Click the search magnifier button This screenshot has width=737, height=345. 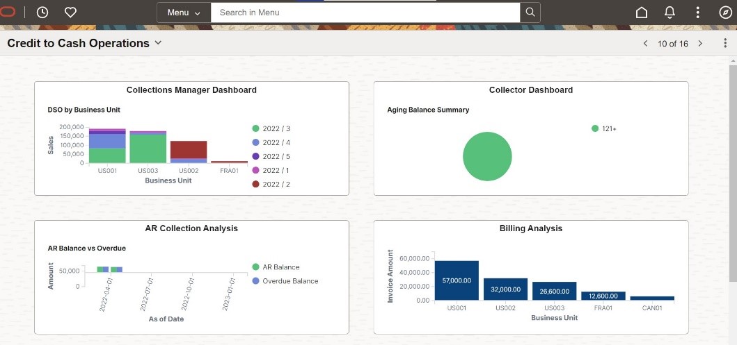pos(530,12)
